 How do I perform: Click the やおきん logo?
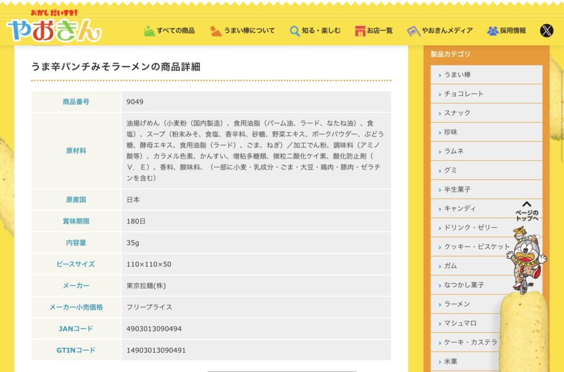[x=54, y=28]
